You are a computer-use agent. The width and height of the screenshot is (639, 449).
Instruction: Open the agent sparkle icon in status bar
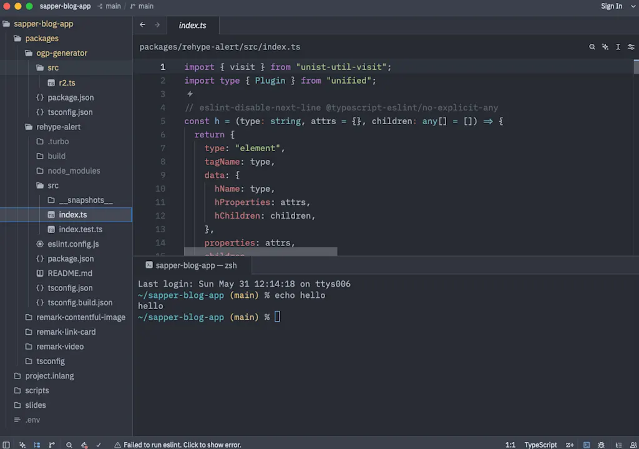click(x=22, y=445)
